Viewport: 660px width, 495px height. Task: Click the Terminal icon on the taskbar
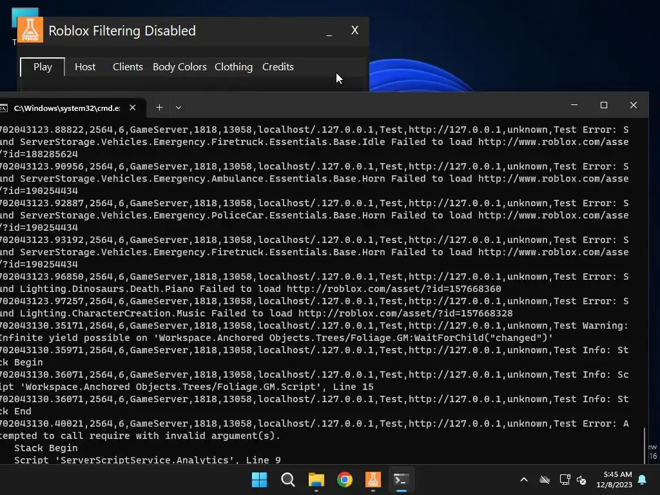[x=401, y=480]
